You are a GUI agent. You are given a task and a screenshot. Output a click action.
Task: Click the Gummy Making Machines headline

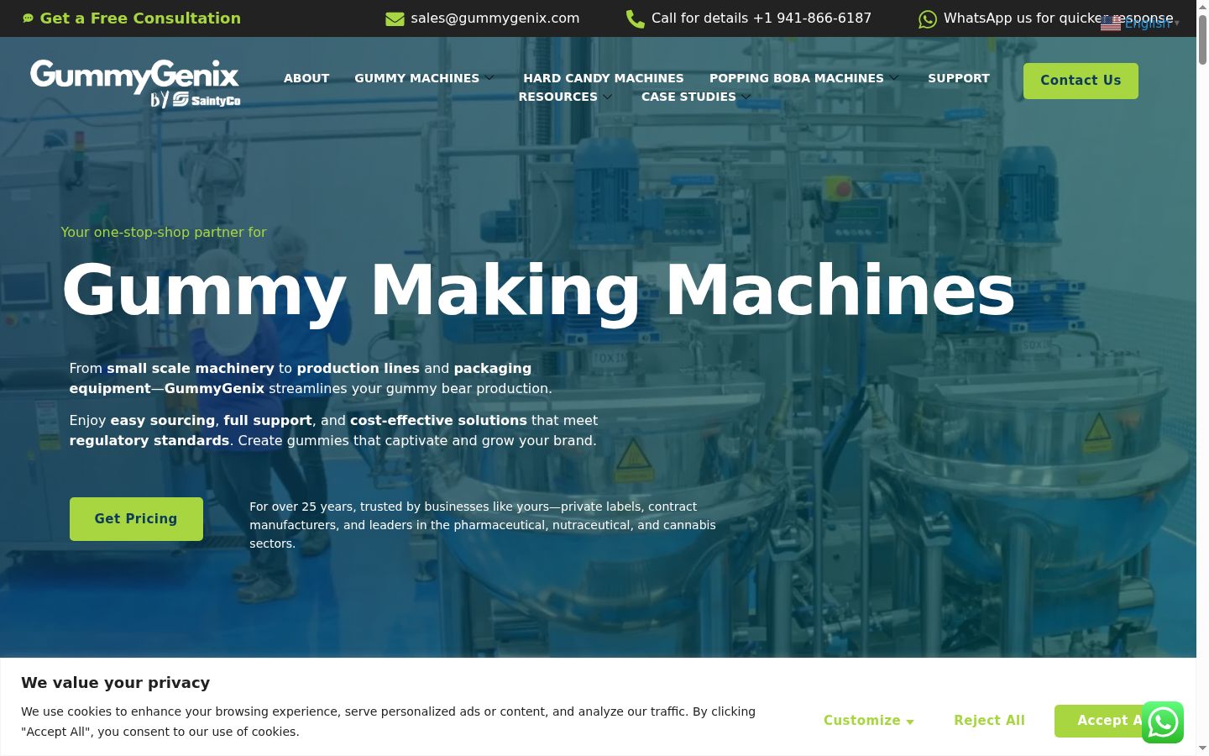click(x=538, y=290)
